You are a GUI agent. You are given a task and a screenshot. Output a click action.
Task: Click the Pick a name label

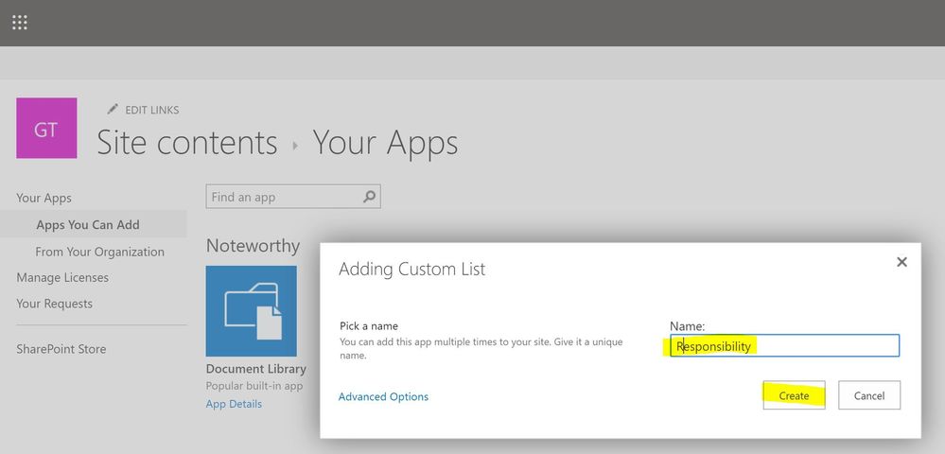click(369, 326)
